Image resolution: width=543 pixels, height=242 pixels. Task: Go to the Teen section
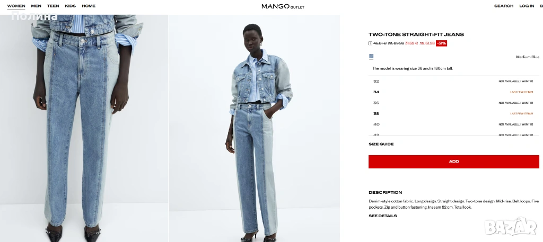click(x=53, y=6)
